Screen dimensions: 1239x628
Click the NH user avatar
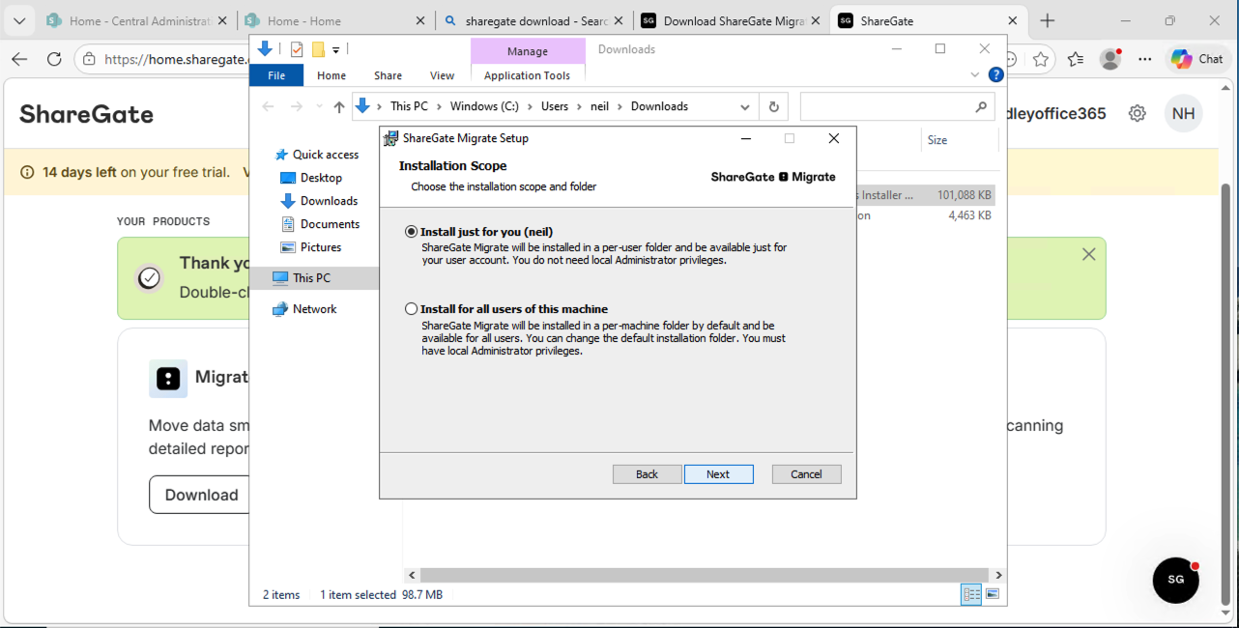[x=1184, y=114]
